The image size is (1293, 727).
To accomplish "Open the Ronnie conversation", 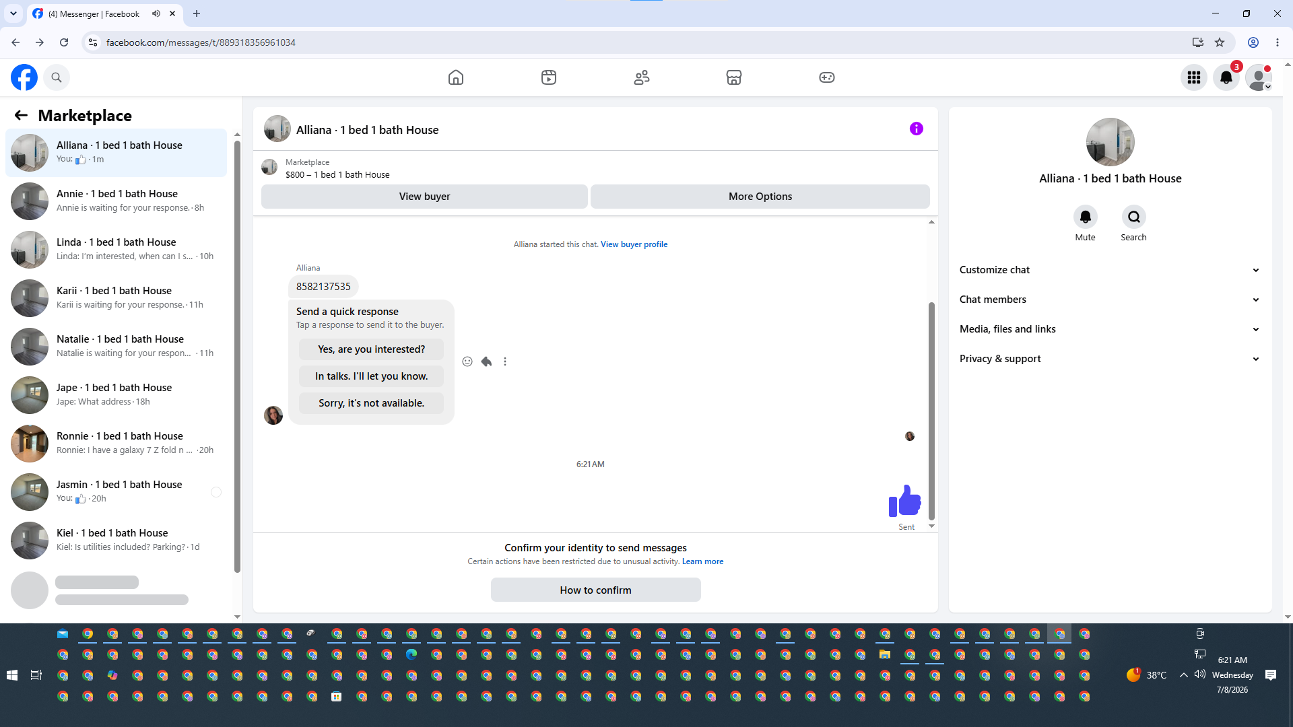I will (x=117, y=444).
